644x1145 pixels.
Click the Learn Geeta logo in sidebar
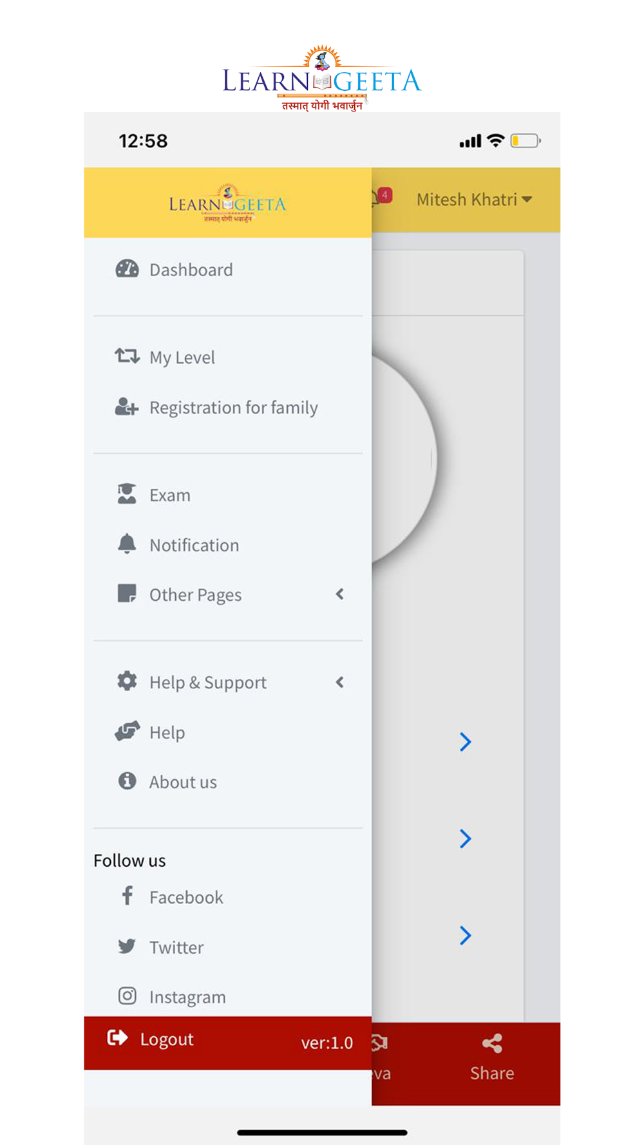click(227, 203)
